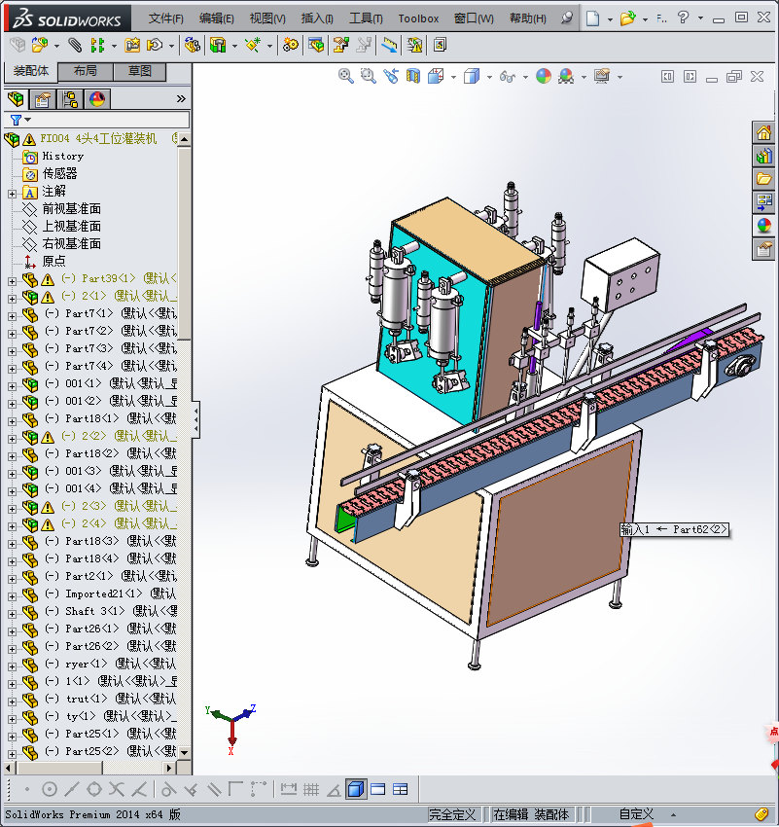
Task: Expand the ryer<1> tree node
Action: [12, 666]
